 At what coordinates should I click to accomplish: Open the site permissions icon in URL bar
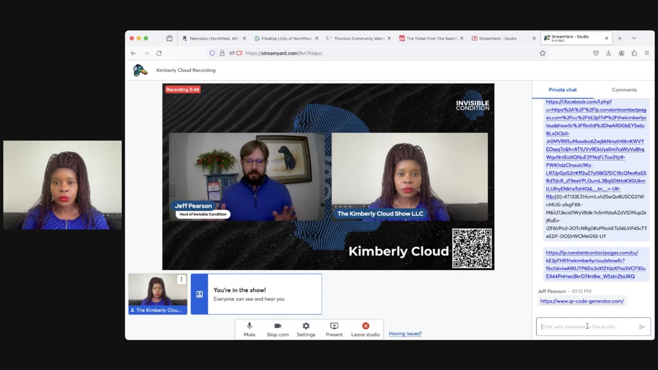click(x=232, y=53)
